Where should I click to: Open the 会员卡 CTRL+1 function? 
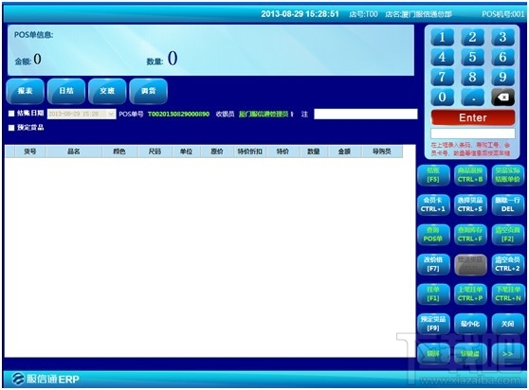[x=433, y=204]
